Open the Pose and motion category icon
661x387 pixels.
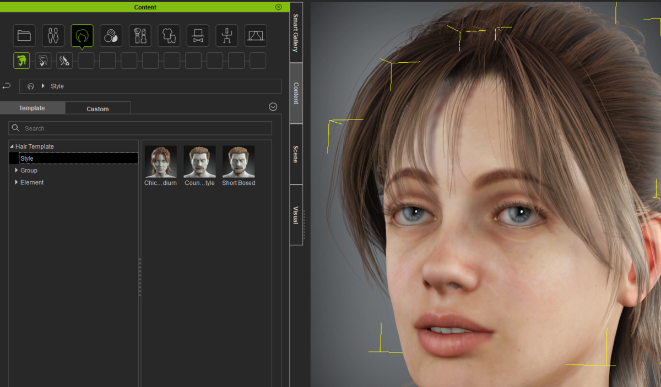226,36
